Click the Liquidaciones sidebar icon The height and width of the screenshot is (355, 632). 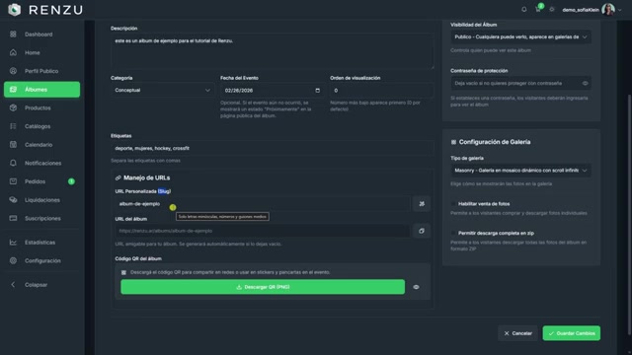(13, 200)
